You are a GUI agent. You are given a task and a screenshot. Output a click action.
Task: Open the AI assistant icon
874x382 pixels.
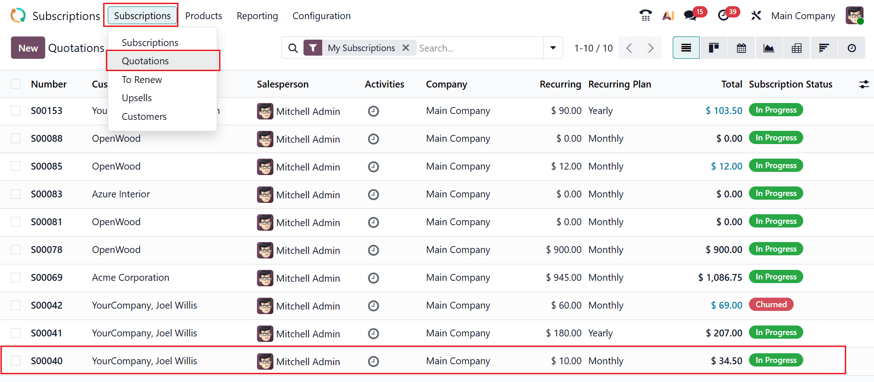click(668, 15)
